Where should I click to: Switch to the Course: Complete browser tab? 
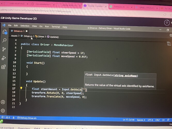tap(95, 6)
